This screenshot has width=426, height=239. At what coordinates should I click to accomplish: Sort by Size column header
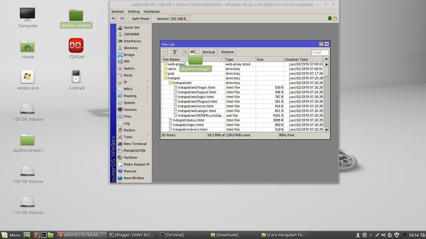[270, 59]
